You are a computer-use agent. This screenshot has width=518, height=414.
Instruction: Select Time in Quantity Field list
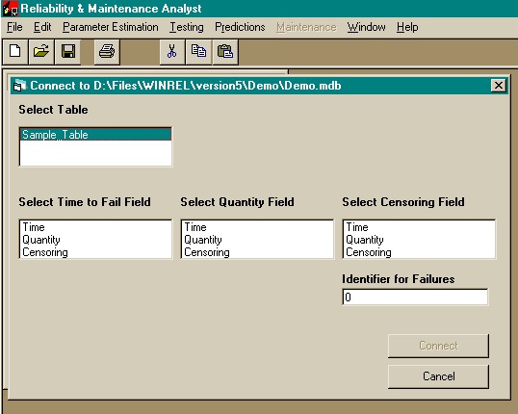point(257,227)
